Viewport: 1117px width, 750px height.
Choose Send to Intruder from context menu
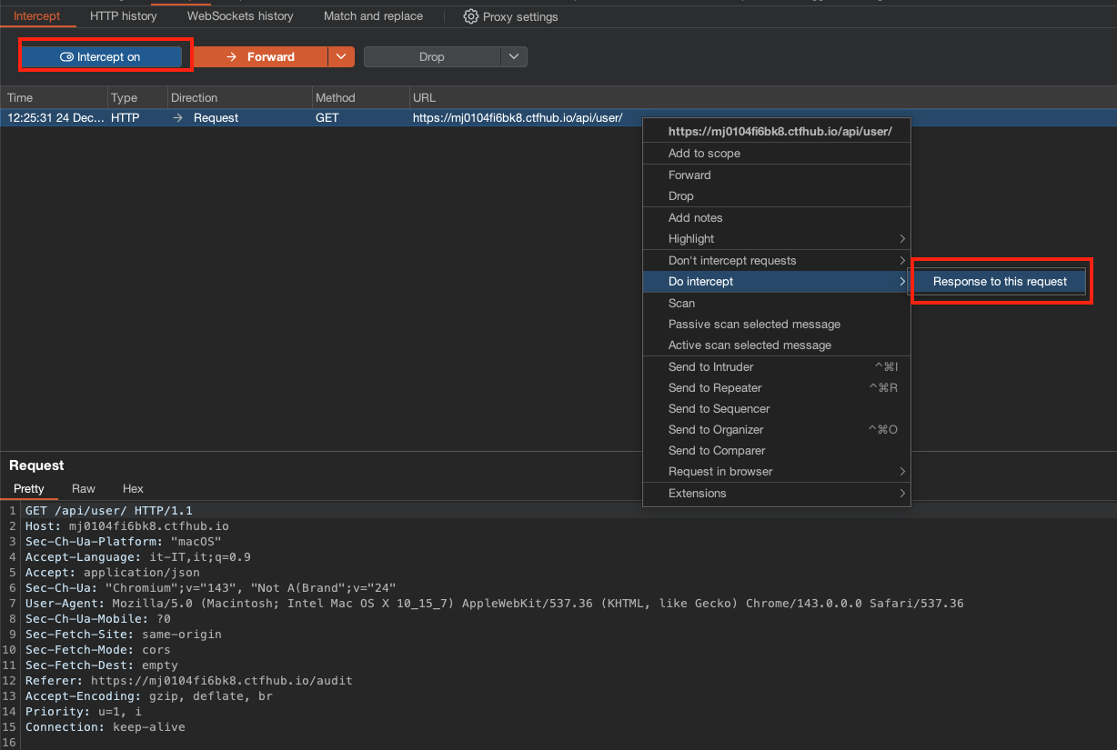[710, 367]
